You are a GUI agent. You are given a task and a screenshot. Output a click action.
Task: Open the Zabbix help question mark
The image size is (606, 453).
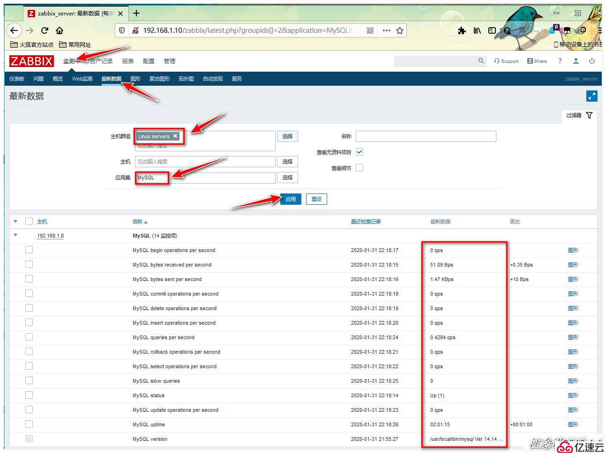pyautogui.click(x=560, y=61)
